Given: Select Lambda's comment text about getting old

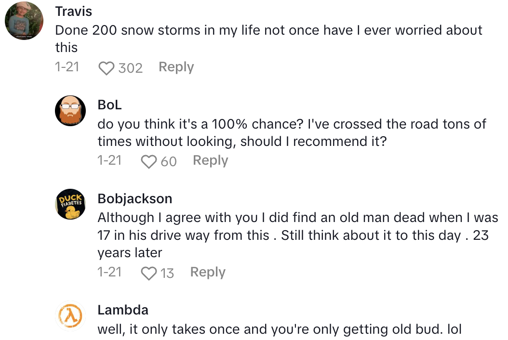Looking at the screenshot, I should [x=280, y=330].
